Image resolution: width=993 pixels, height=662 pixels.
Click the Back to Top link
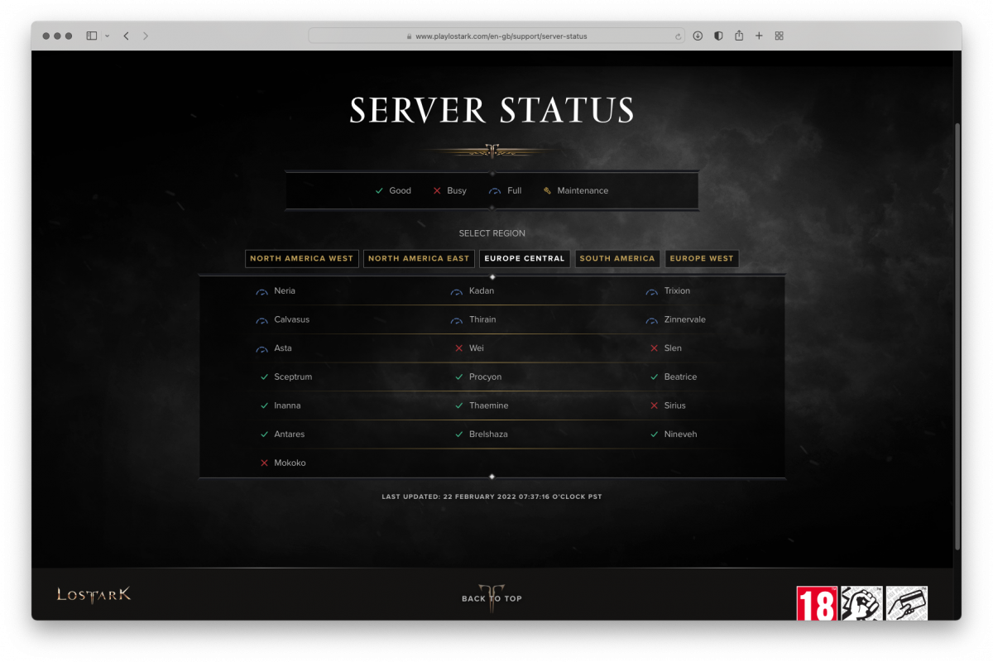pos(492,598)
